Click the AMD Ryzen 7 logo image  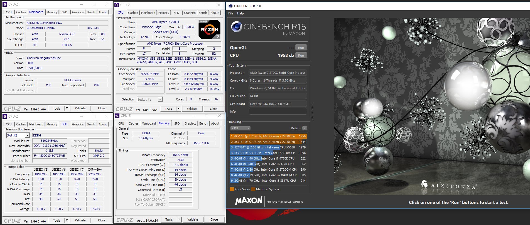click(209, 29)
